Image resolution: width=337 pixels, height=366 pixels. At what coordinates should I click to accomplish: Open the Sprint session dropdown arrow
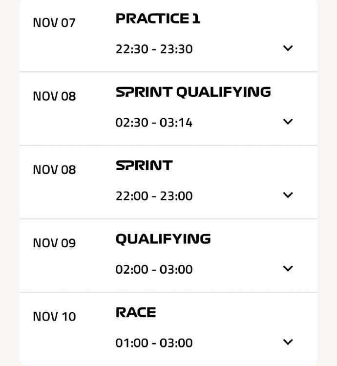pos(288,195)
